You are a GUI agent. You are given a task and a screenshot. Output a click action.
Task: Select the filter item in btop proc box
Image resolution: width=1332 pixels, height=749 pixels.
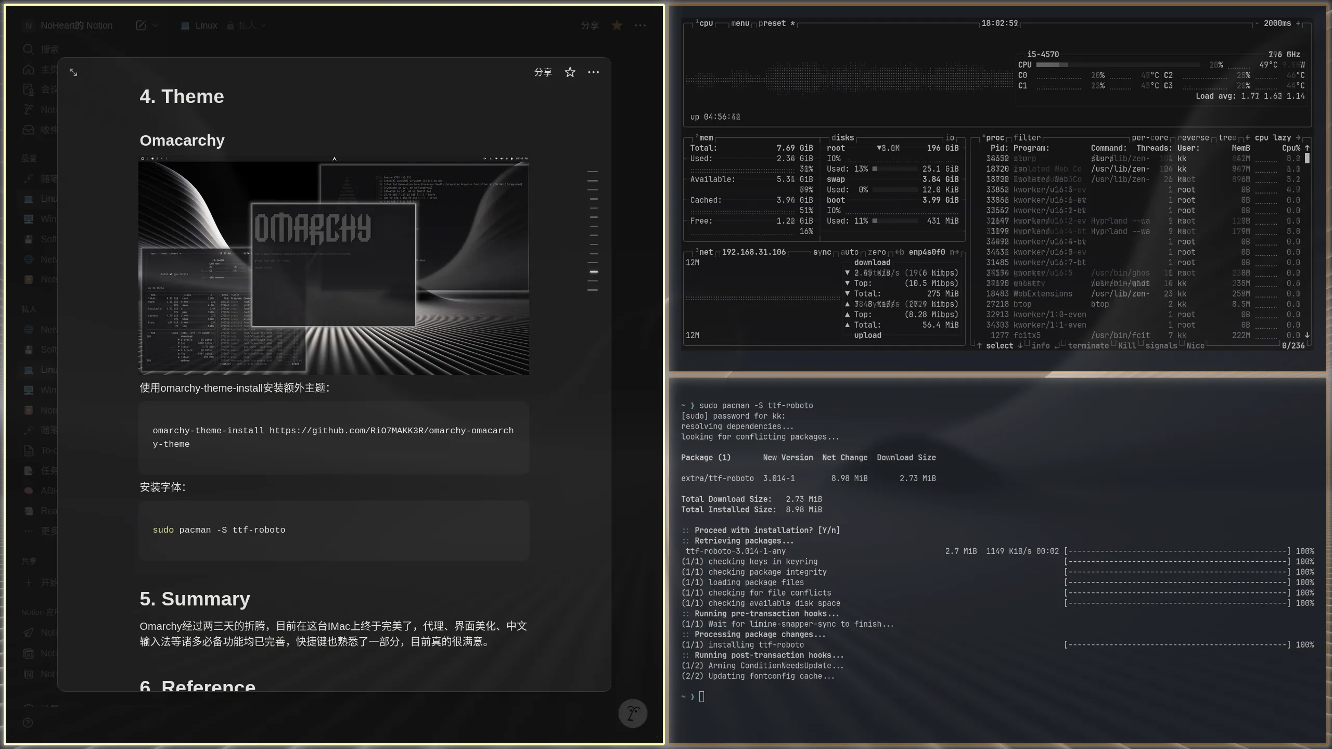1027,138
